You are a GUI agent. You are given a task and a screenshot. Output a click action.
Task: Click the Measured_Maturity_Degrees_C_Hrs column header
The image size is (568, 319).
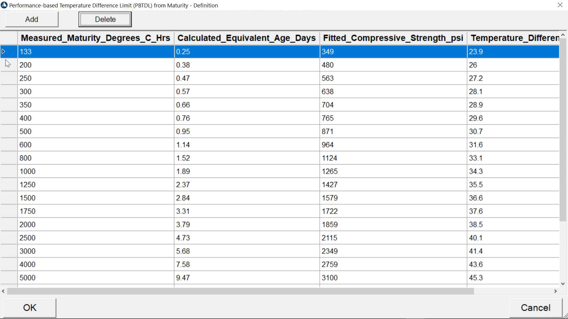coord(96,38)
